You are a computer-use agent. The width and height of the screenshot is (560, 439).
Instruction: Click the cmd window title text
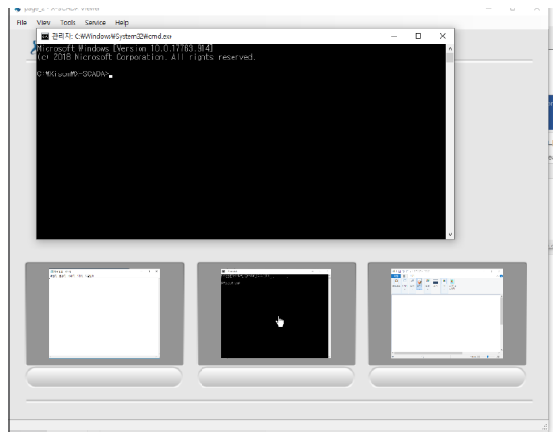(112, 36)
